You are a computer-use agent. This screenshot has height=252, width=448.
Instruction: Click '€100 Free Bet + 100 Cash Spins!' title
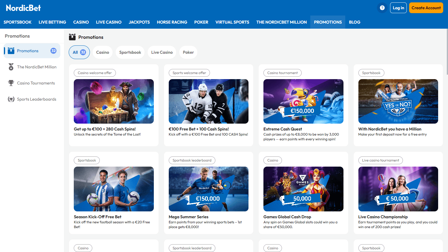click(x=199, y=129)
